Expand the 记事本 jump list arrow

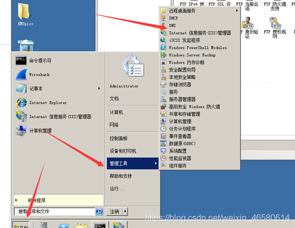[x=99, y=88]
